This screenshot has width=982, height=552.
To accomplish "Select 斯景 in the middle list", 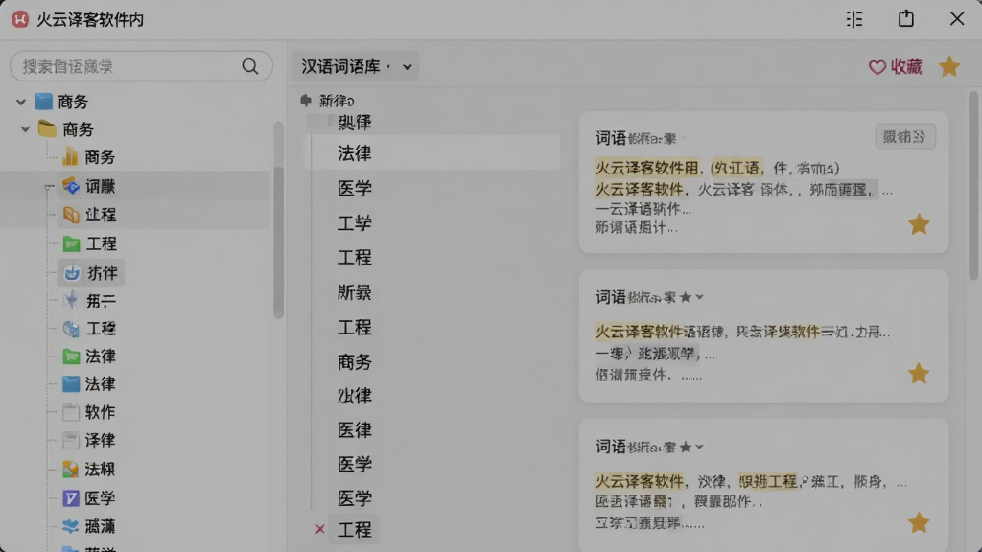I will [x=355, y=292].
